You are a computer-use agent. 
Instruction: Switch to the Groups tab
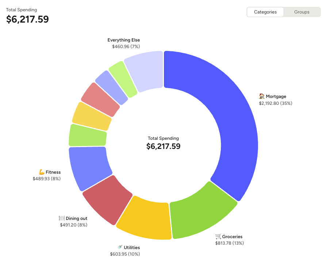[302, 12]
